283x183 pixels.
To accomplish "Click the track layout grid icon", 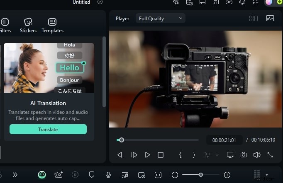I will [x=257, y=175].
